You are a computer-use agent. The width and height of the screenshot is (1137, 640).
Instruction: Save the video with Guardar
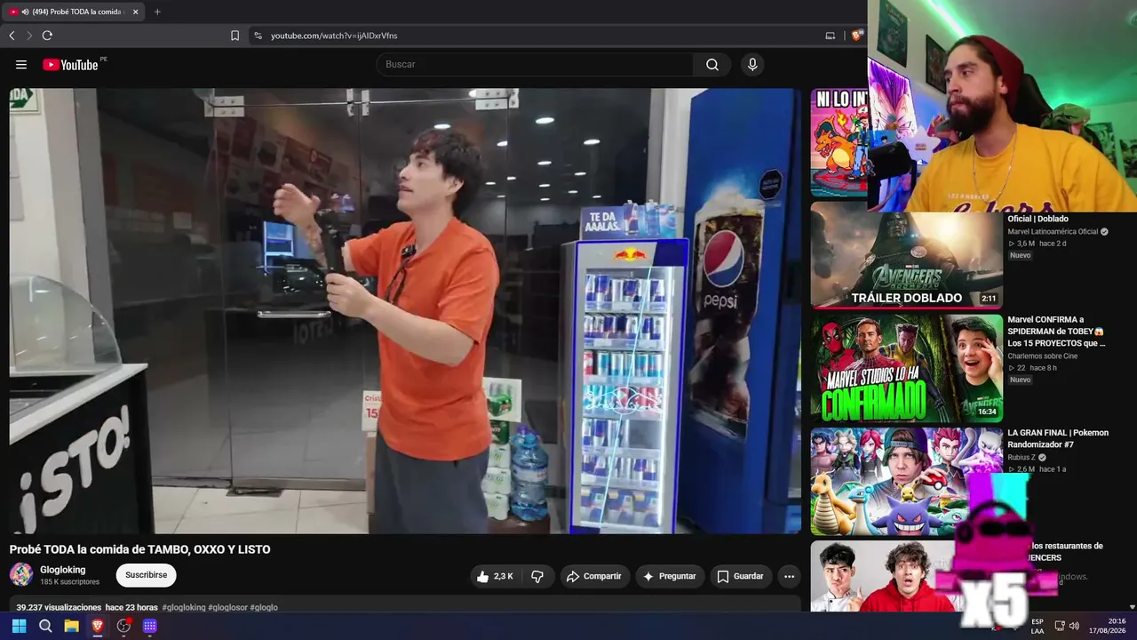[741, 576]
